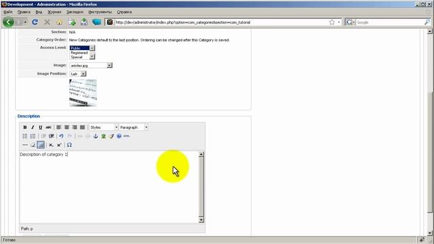The height and width of the screenshot is (244, 434).
Task: Select Registered access level
Action: coord(80,53)
